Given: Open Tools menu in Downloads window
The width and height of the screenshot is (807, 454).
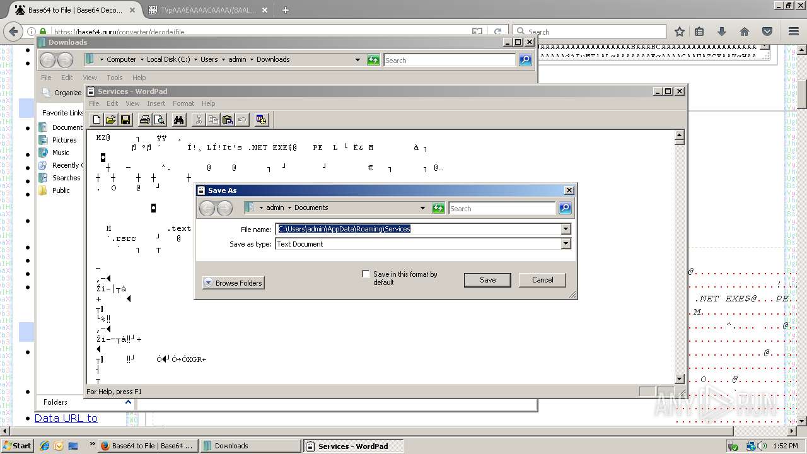Looking at the screenshot, I should 115,78.
